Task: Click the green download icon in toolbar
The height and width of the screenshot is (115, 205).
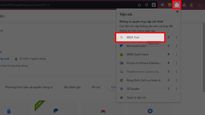Action: [199, 5]
